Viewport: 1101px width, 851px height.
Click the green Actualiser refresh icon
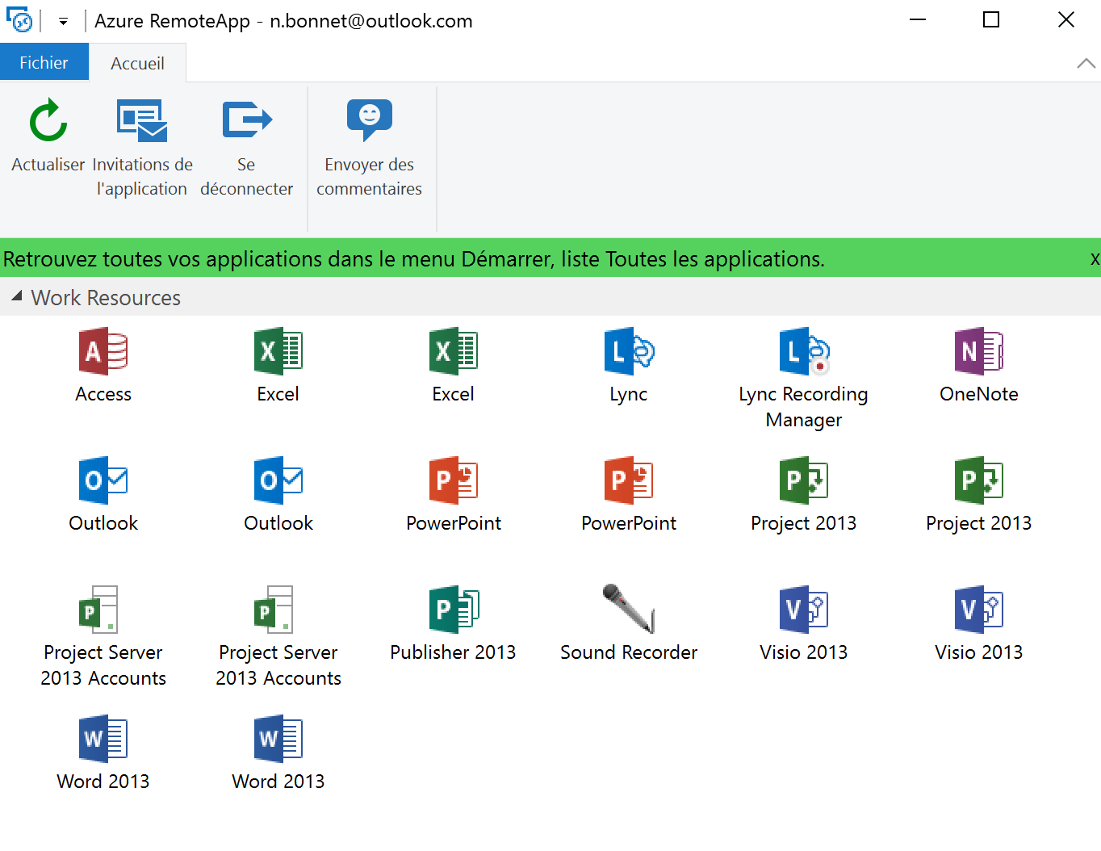pyautogui.click(x=48, y=121)
